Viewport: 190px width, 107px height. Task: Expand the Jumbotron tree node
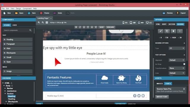click(x=5, y=91)
